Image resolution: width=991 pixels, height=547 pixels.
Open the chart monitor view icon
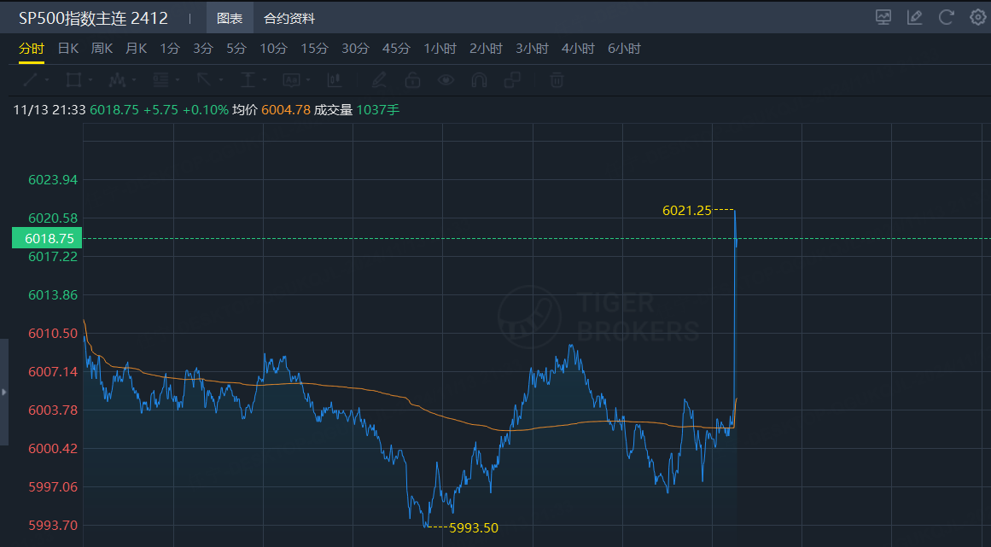(883, 17)
